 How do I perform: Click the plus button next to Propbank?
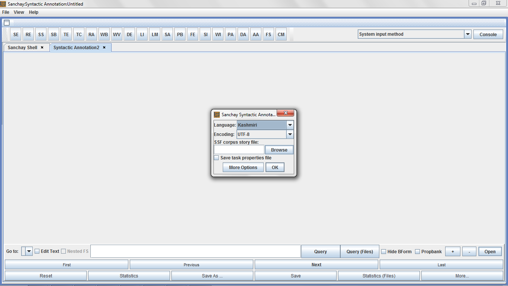tap(453, 252)
